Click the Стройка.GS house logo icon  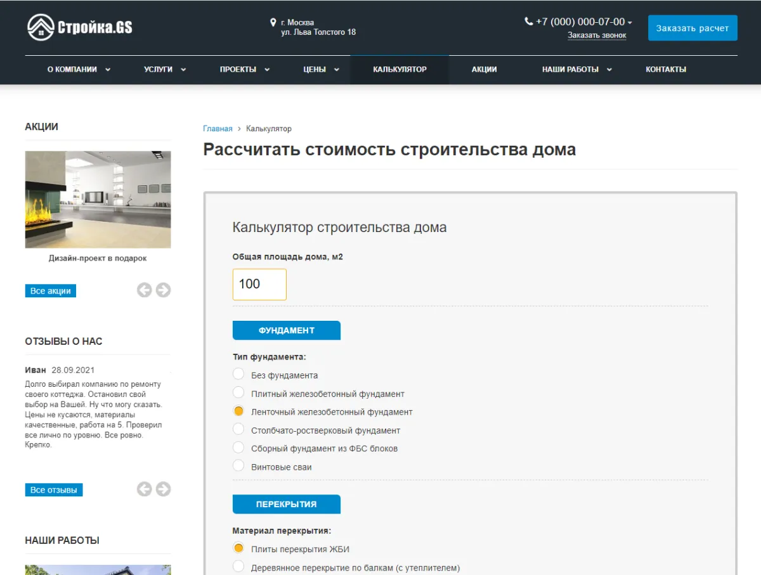pos(40,26)
